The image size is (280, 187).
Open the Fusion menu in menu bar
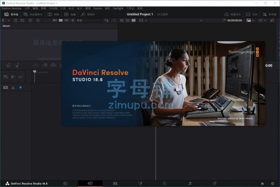[x=97, y=8]
